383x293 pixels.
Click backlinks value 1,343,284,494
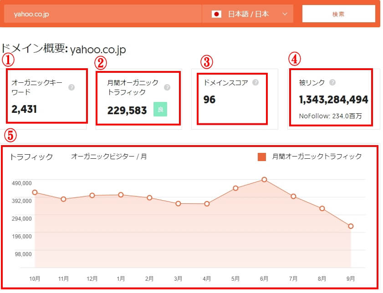333,100
